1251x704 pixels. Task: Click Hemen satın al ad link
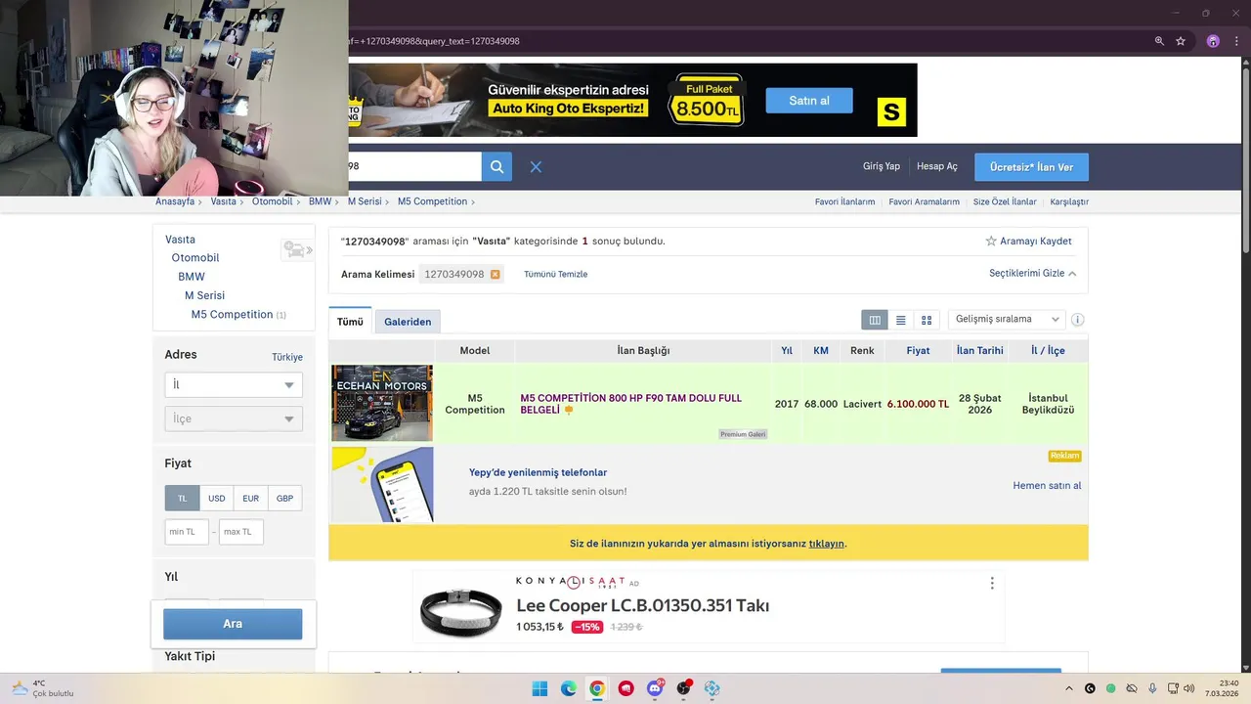[x=1047, y=486]
